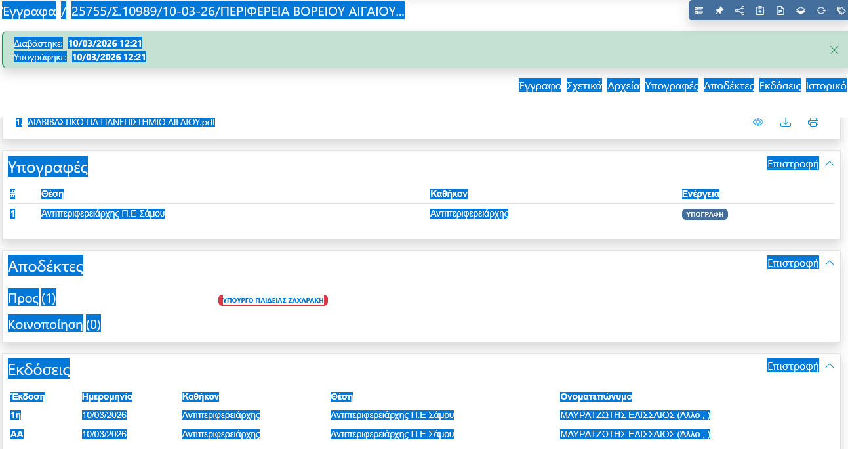Click the document page icon in toolbar

[780, 11]
